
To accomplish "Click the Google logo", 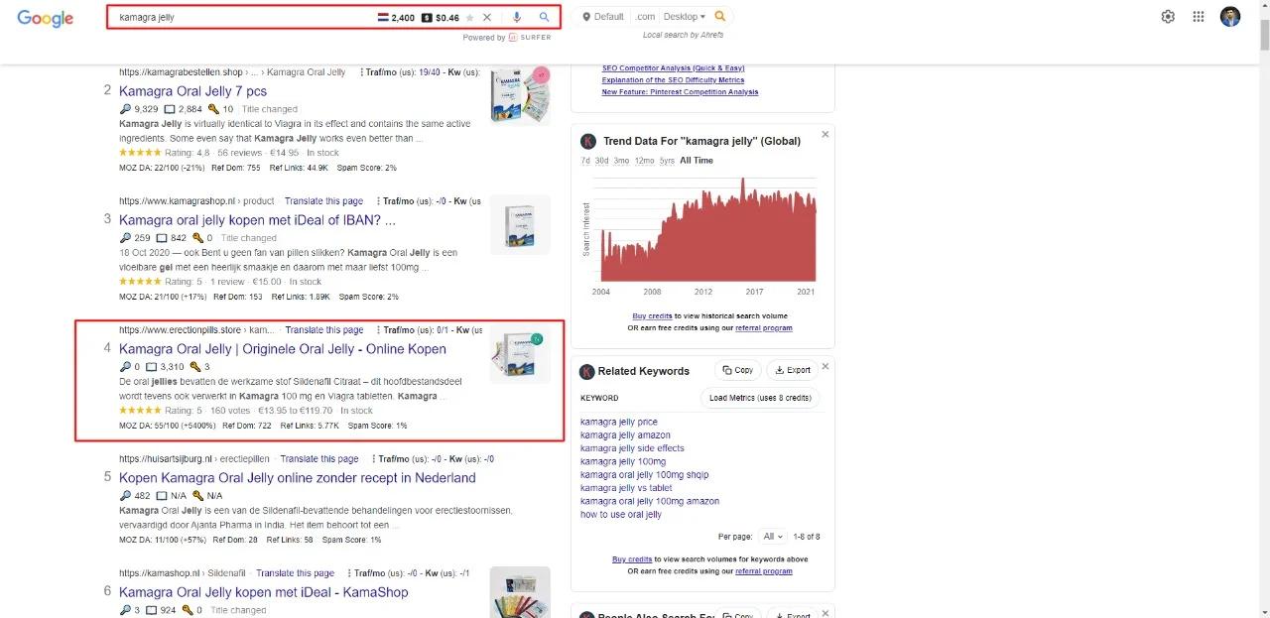I will (46, 18).
